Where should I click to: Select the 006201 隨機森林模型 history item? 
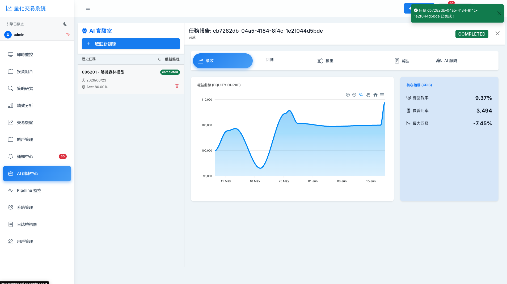pyautogui.click(x=131, y=79)
